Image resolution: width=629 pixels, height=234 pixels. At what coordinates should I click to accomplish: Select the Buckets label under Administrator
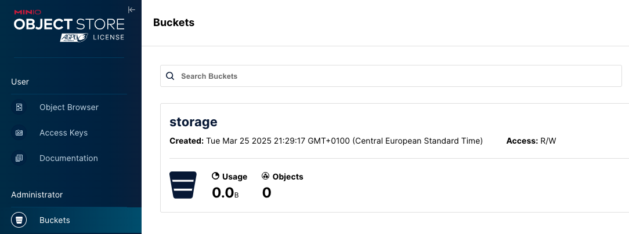[55, 220]
